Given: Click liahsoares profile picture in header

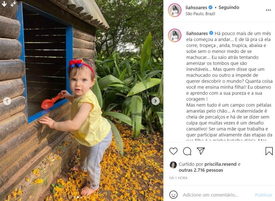Looking at the screenshot, I should (x=175, y=10).
